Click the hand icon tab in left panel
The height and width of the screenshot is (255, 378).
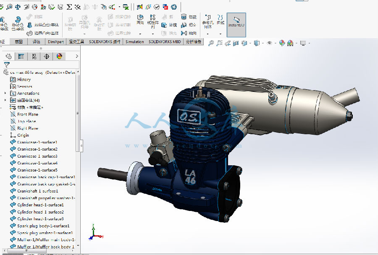[9, 56]
